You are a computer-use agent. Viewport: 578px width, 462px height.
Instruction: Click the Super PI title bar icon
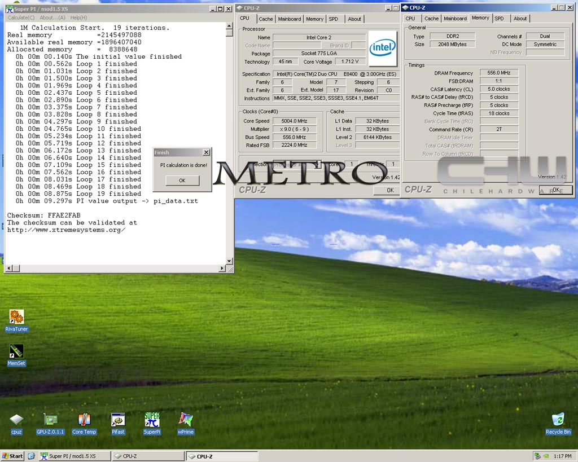click(9, 9)
